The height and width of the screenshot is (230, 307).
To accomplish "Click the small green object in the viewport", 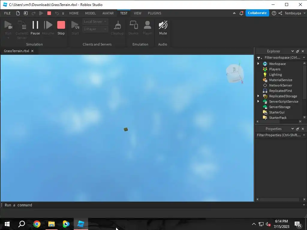I will 126,129.
